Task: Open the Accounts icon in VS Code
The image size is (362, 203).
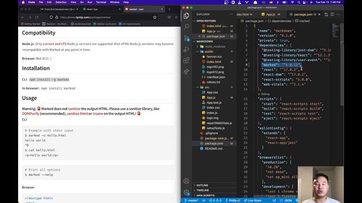Action: pyautogui.click(x=186, y=181)
